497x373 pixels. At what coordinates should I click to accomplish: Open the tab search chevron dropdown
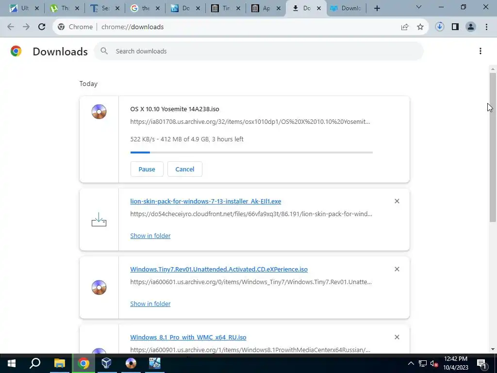[419, 7]
